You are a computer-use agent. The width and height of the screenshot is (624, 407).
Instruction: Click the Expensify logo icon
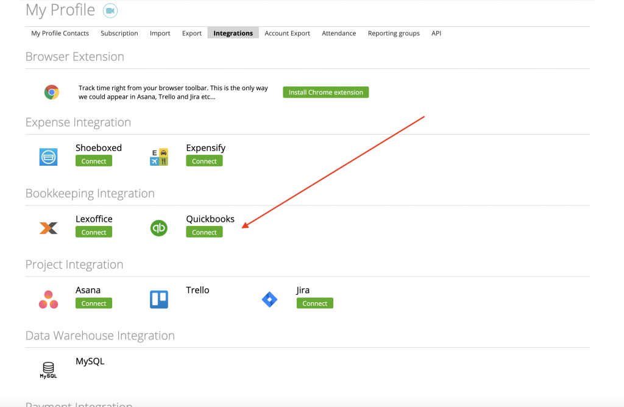click(x=159, y=157)
